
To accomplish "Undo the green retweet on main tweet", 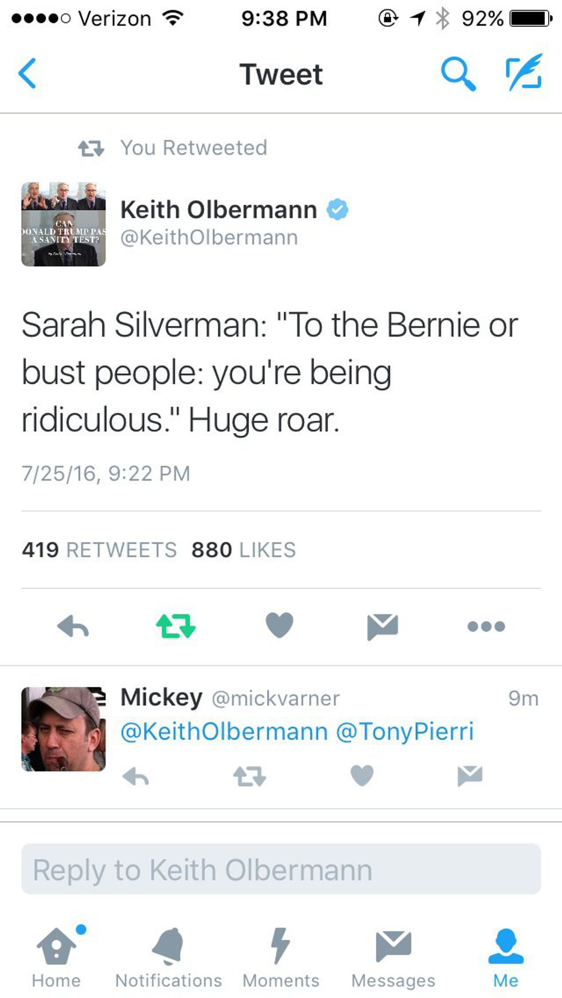I will tap(175, 626).
